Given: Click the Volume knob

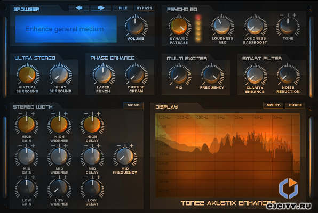Looking at the screenshot, I should pos(136,26).
